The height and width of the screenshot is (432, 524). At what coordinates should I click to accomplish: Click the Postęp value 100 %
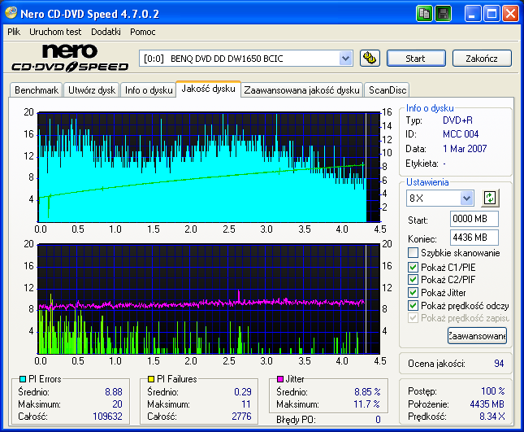point(493,391)
